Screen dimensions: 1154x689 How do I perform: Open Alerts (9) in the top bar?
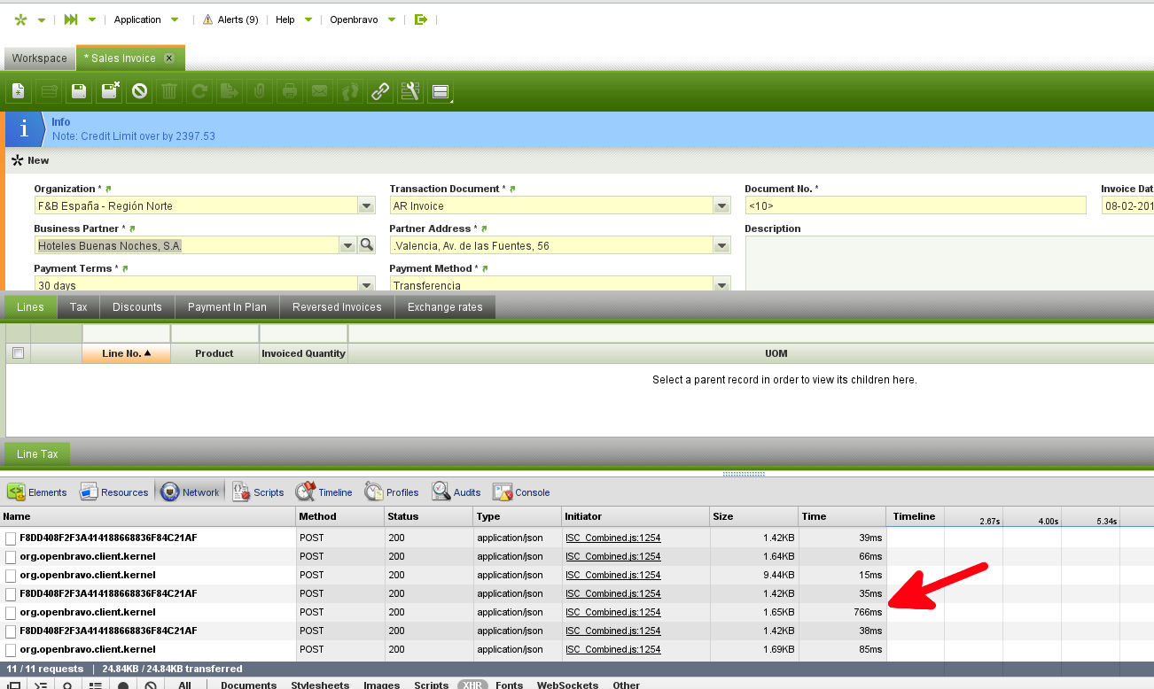click(230, 19)
